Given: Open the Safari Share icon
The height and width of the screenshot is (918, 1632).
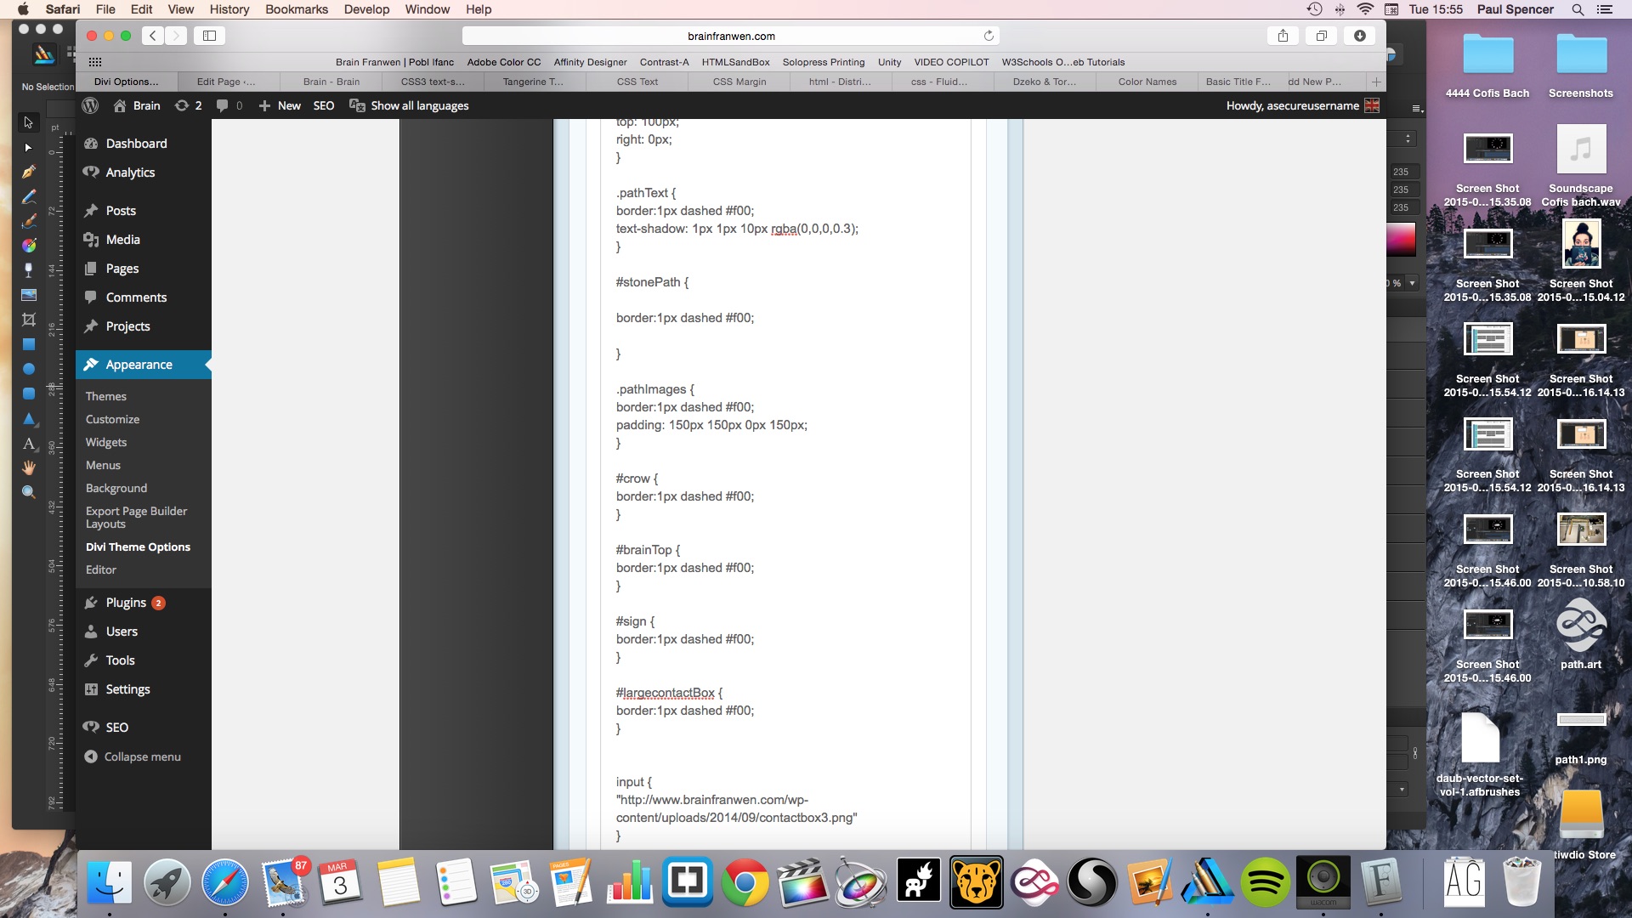Looking at the screenshot, I should pos(1283,36).
